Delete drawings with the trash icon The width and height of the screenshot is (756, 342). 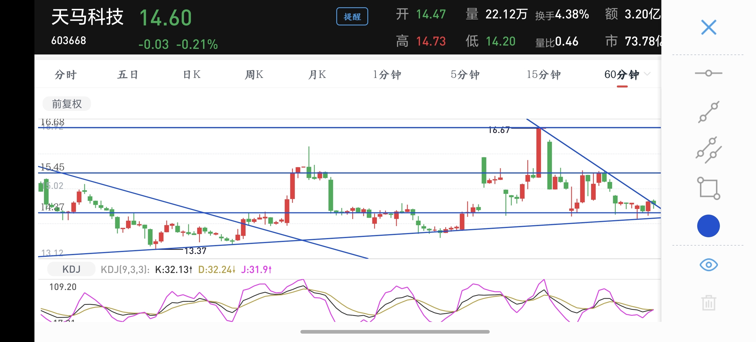(x=708, y=303)
